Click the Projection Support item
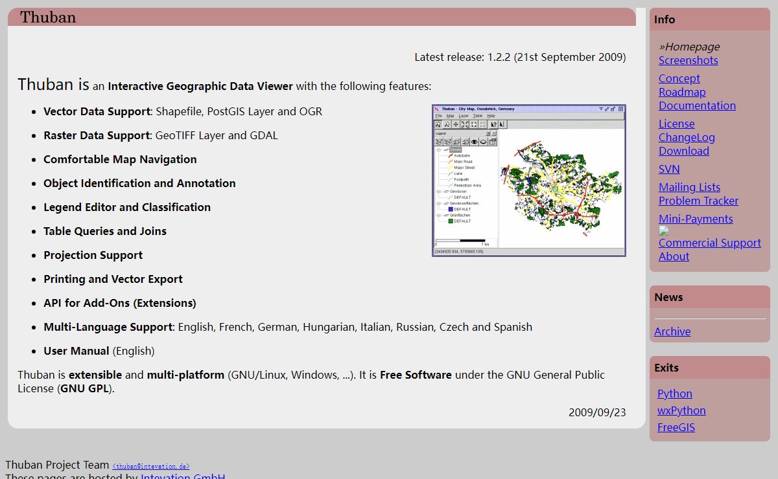The image size is (778, 479). (x=93, y=255)
